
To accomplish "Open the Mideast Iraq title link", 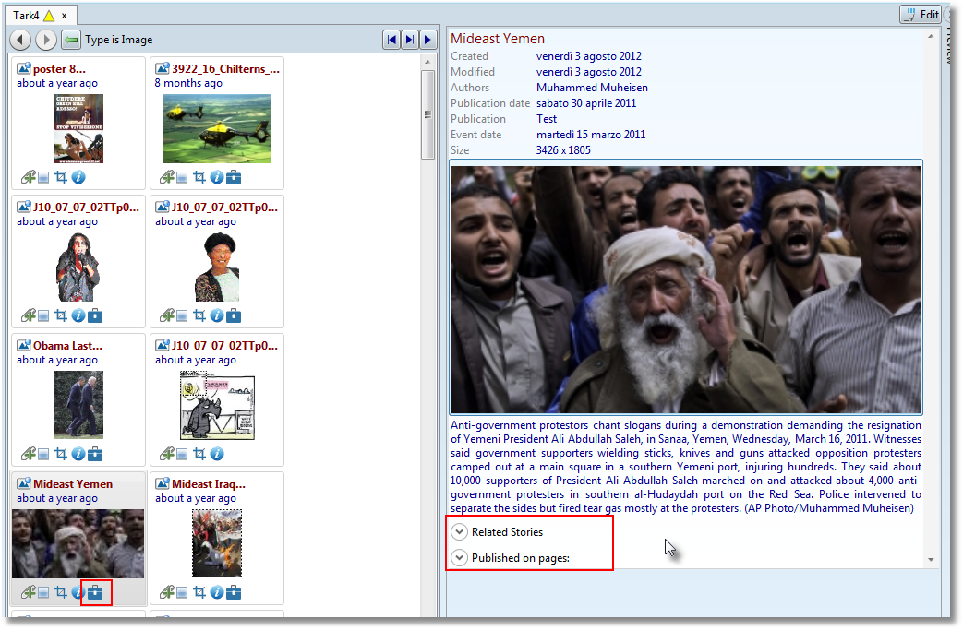I will [x=209, y=484].
